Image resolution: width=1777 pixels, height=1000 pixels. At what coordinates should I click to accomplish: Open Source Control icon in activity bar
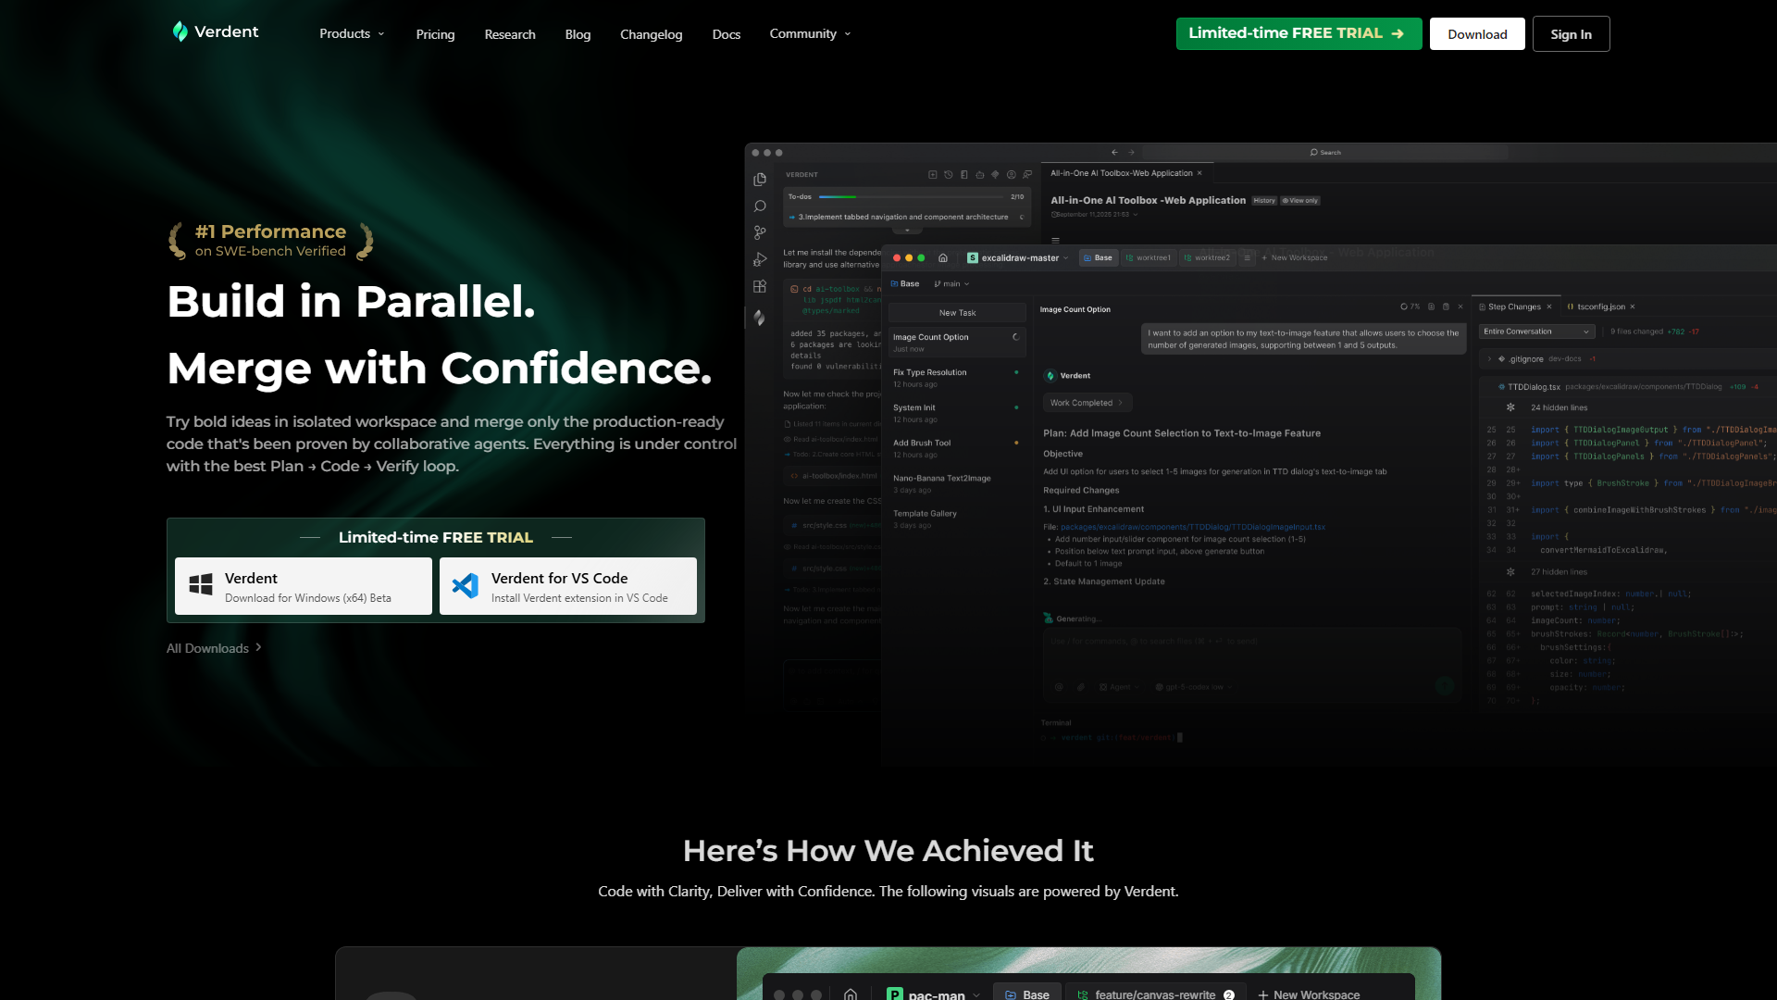pos(760,232)
